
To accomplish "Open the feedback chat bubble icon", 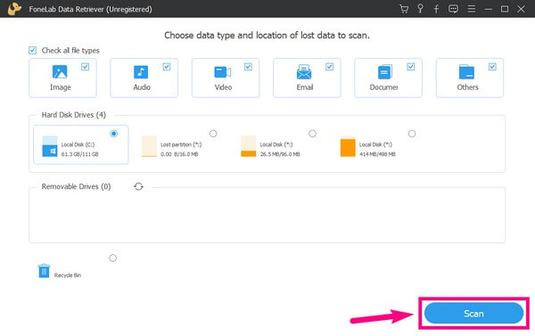I will [453, 9].
